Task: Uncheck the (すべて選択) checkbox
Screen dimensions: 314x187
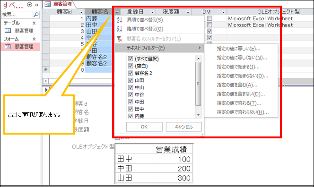Action: coord(131,59)
